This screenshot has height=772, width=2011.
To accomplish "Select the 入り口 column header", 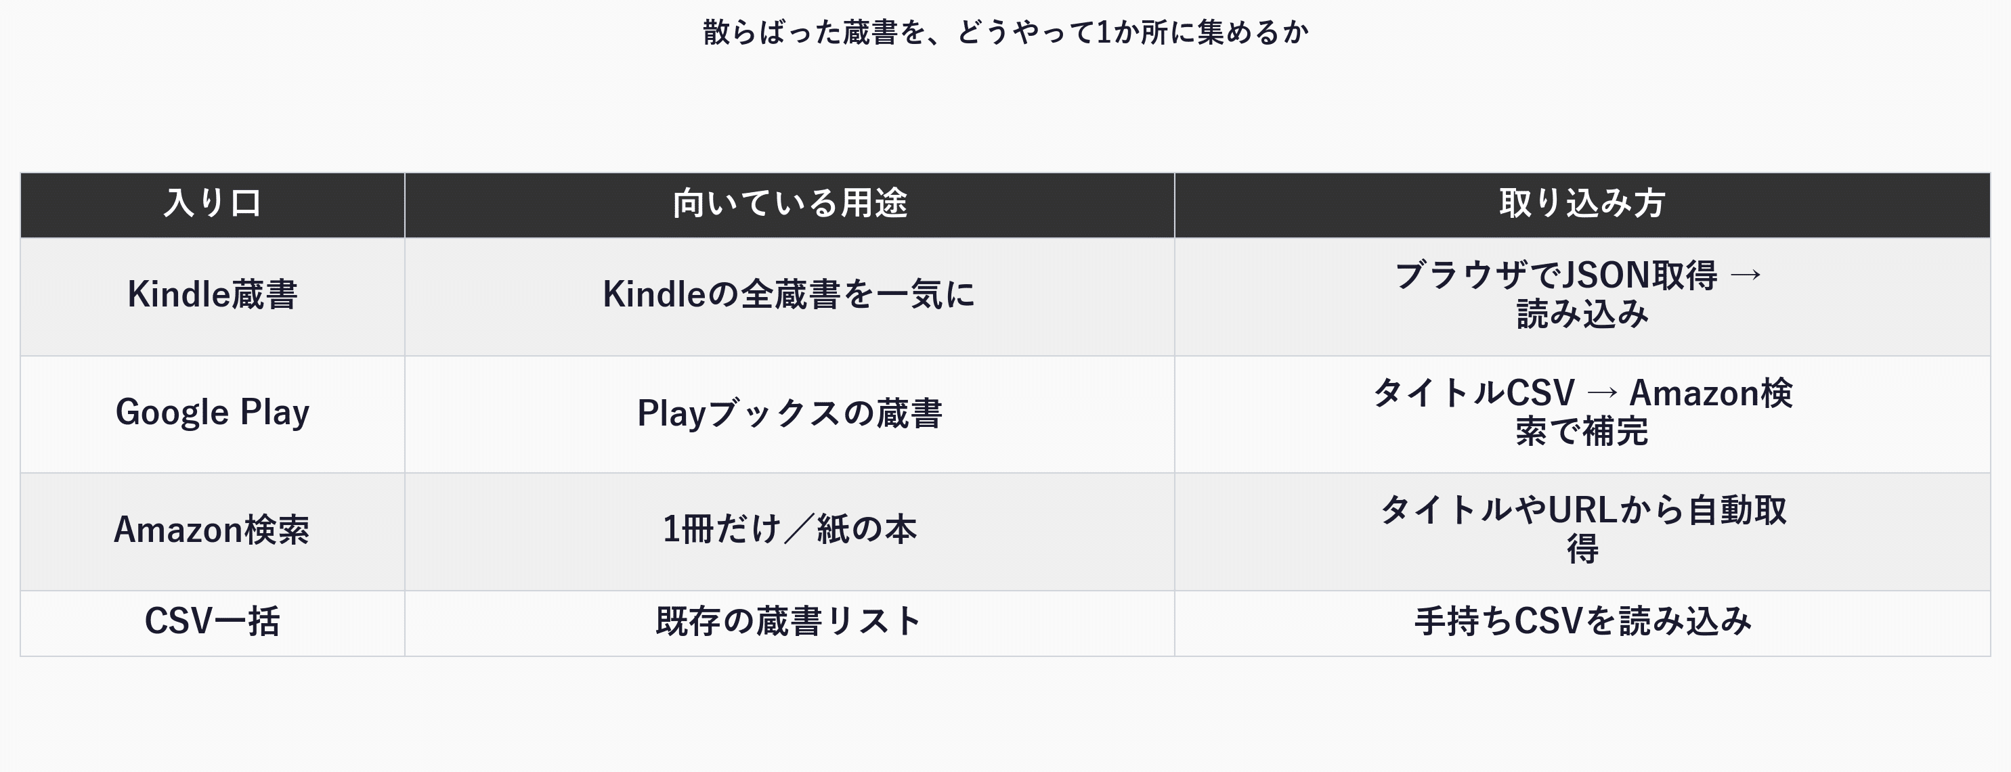I will click(213, 204).
